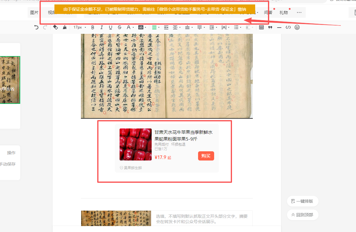Click the green text alignment icon

pos(154,27)
